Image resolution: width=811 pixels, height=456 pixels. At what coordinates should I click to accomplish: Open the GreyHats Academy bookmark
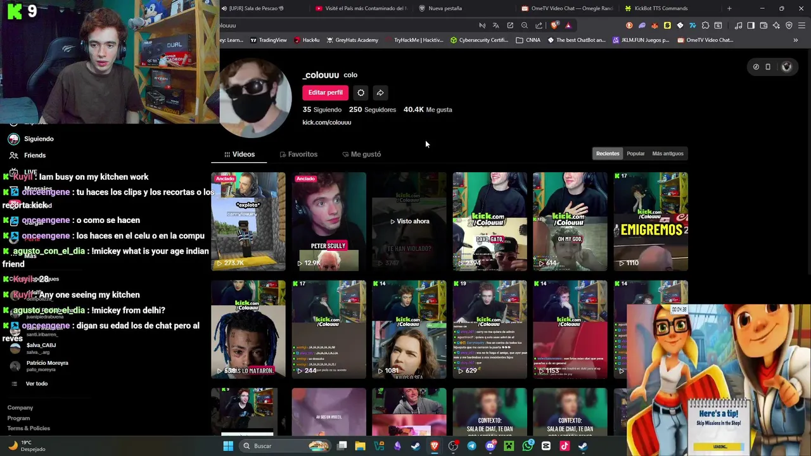pyautogui.click(x=352, y=40)
